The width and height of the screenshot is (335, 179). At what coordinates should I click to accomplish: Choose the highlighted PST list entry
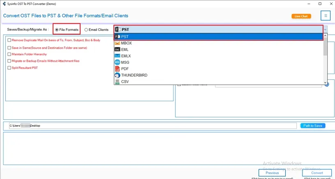[218, 37]
